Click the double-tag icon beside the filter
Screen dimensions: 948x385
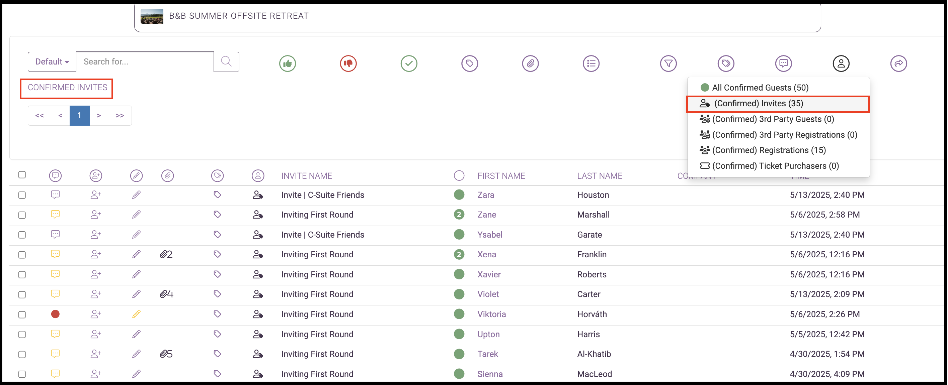[726, 63]
